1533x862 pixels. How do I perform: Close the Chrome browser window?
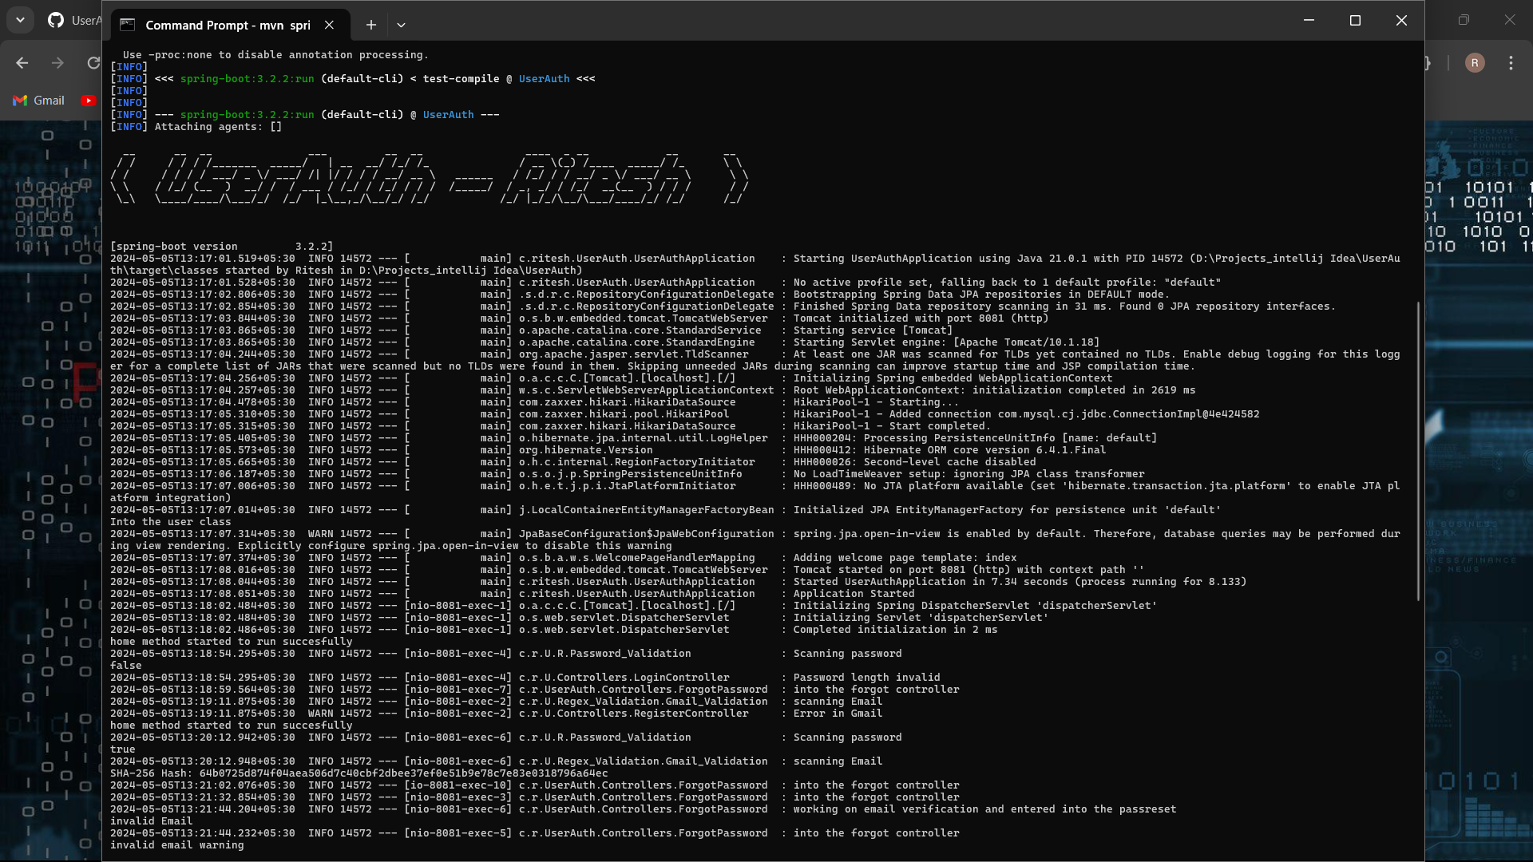click(1509, 20)
